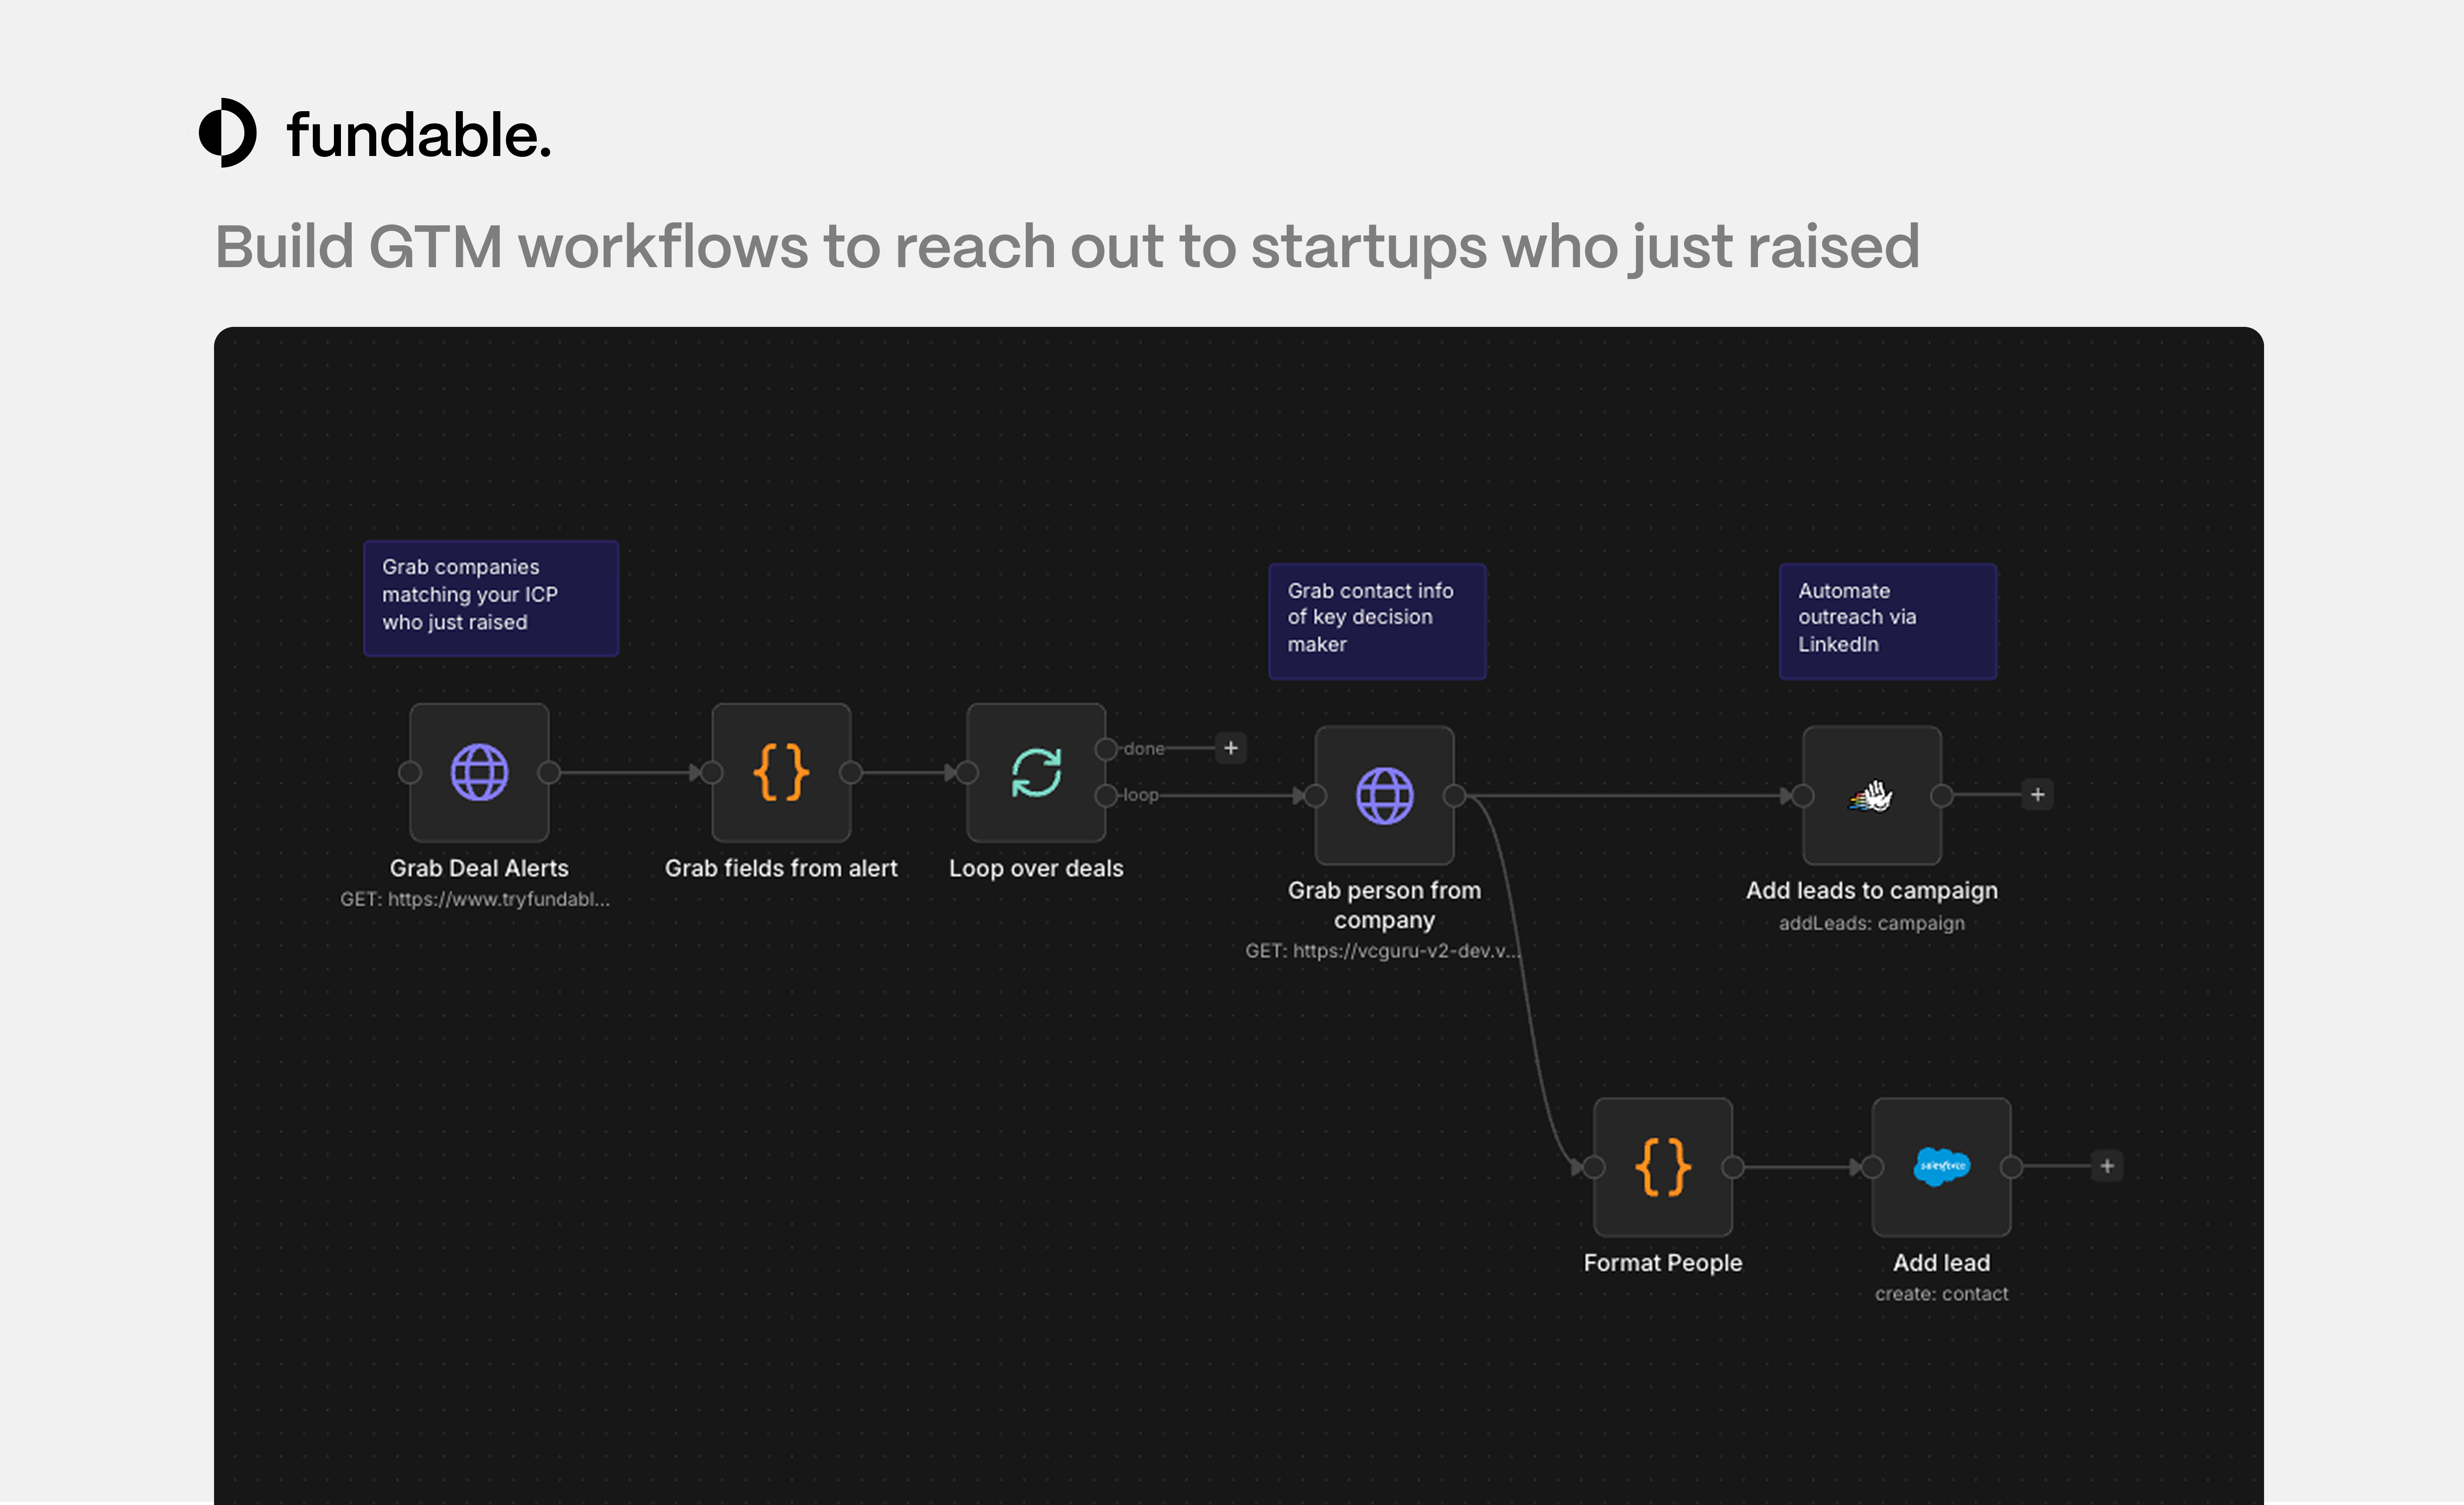Click the plus button after the Add lead node
Screen dimensions: 2464x1505
[2106, 1166]
